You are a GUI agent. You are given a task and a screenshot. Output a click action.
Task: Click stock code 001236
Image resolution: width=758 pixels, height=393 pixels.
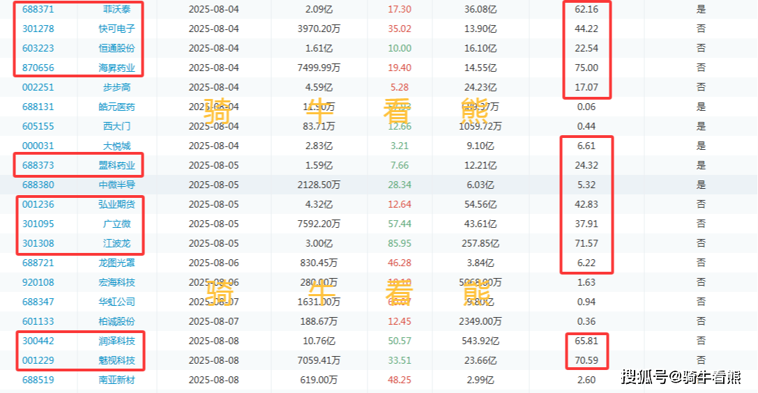(x=38, y=205)
